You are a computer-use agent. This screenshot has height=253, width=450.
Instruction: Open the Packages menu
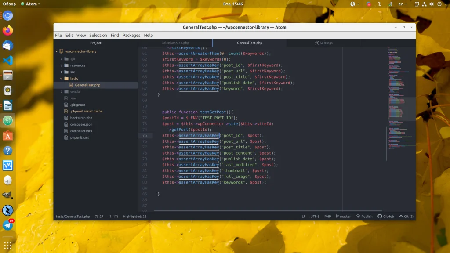pyautogui.click(x=131, y=35)
